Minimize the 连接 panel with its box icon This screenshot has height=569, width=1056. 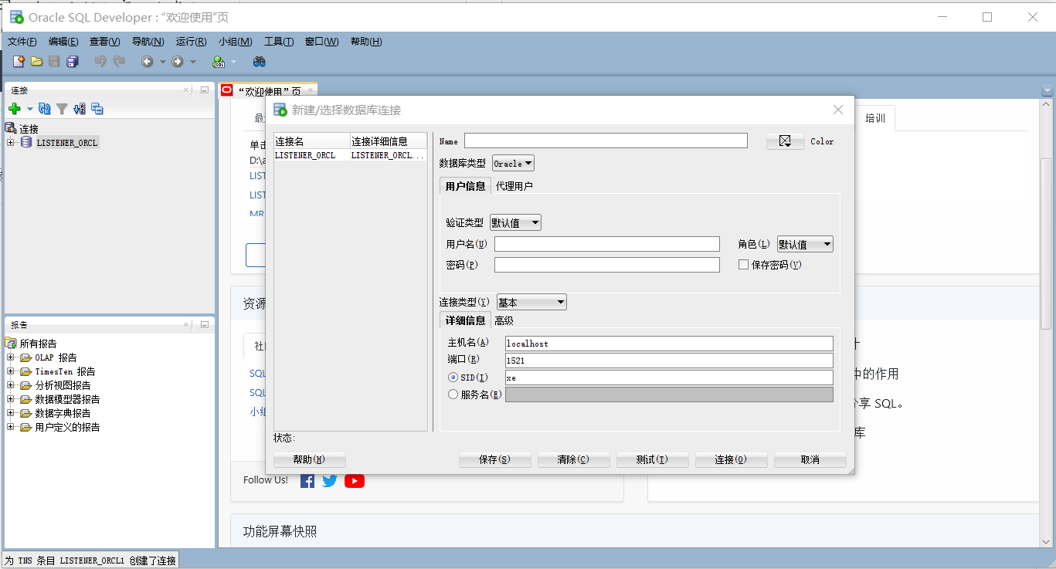pyautogui.click(x=205, y=90)
